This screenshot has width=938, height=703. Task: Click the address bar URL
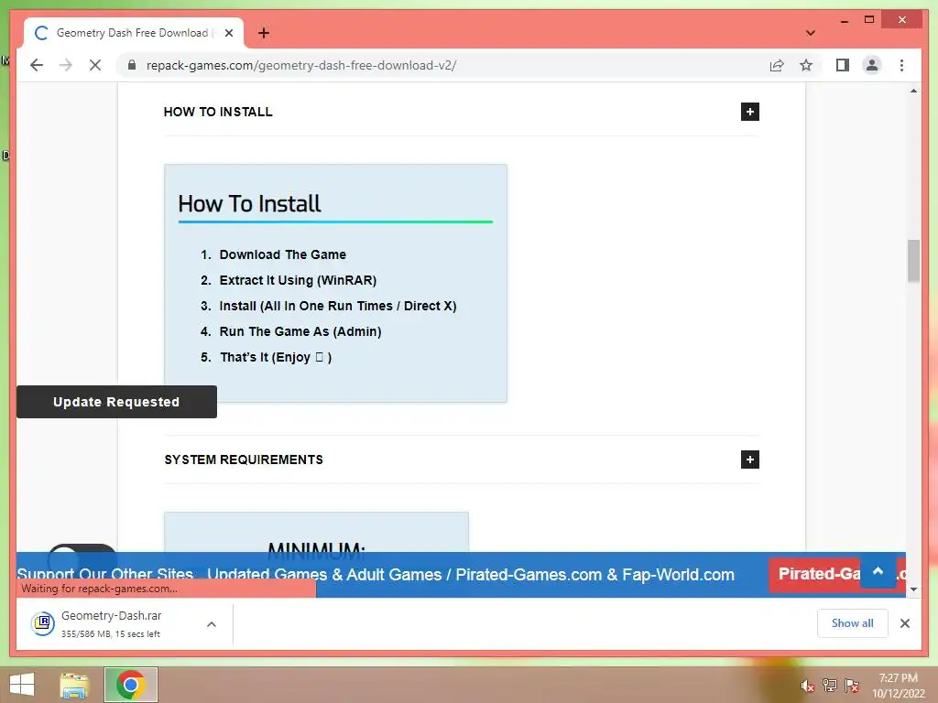(x=300, y=65)
